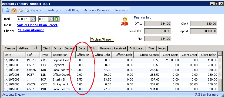Open the Mr Liam Atkinson client link
This screenshot has width=225, height=98.
[31, 30]
